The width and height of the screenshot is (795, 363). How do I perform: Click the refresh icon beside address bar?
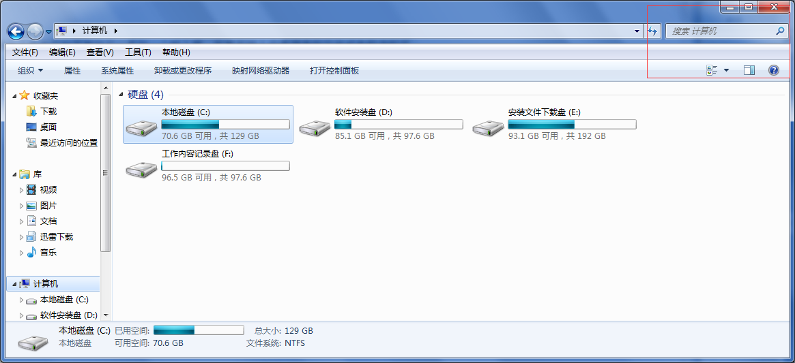coord(653,31)
